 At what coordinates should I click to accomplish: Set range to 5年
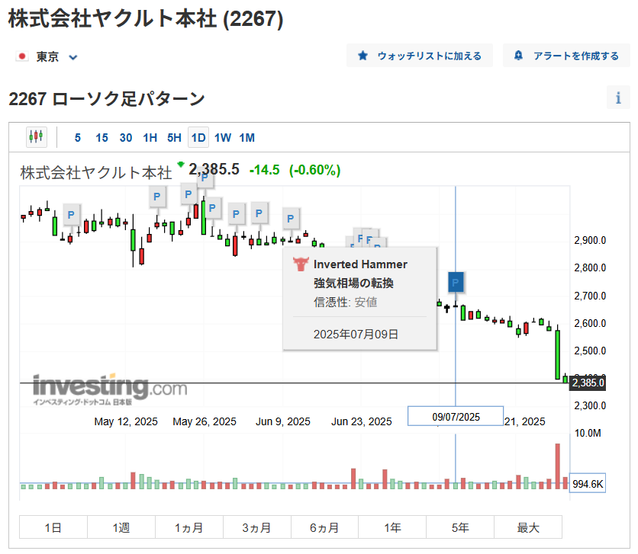[x=460, y=527]
